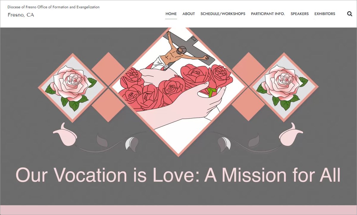Select the EXHIBITORS navigation item
357x215 pixels.
tap(325, 14)
